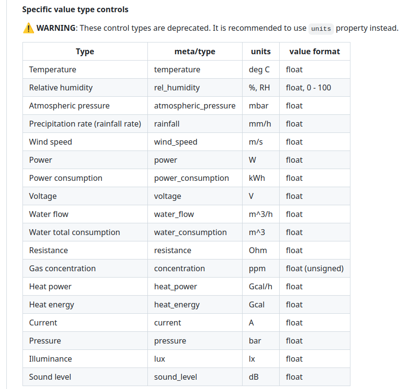
Task: Click the 'Gcal/h' units cell
Action: pyautogui.click(x=260, y=286)
